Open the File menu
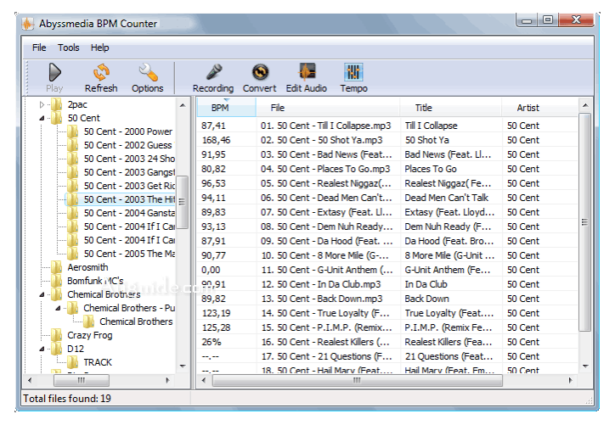The height and width of the screenshot is (425, 615). click(x=39, y=48)
